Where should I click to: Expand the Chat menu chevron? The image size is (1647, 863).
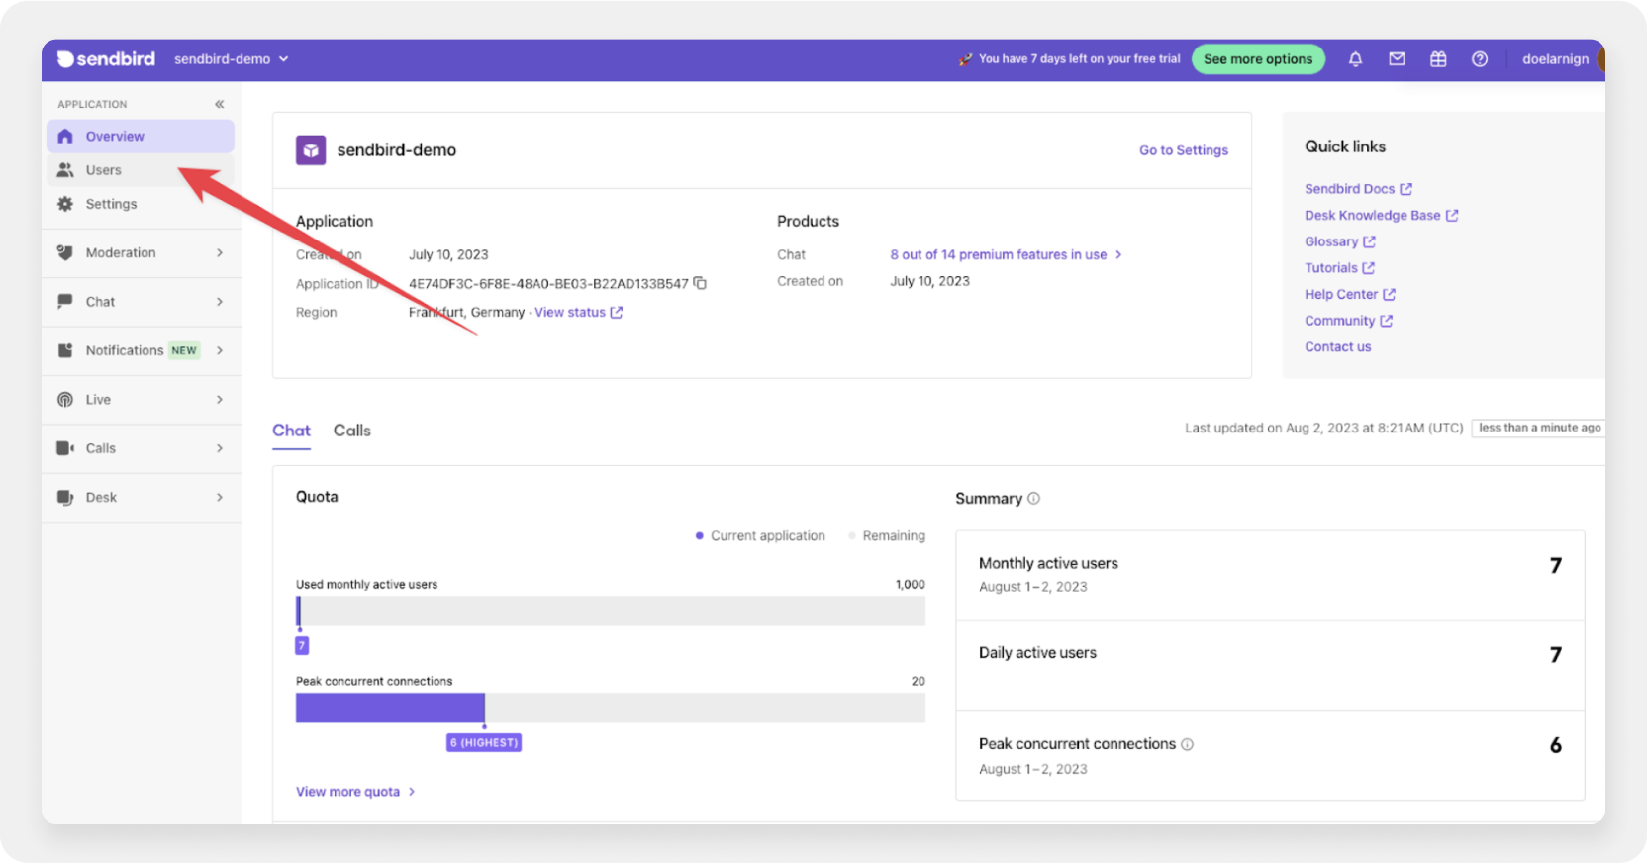click(x=220, y=302)
